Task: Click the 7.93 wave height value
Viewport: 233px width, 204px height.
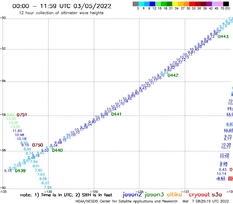Action: pos(41,174)
